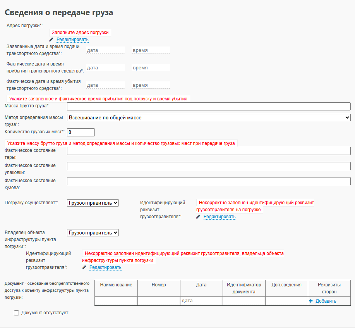Click 'Редактировать' link for loading address
355x329 pixels.
click(72, 40)
